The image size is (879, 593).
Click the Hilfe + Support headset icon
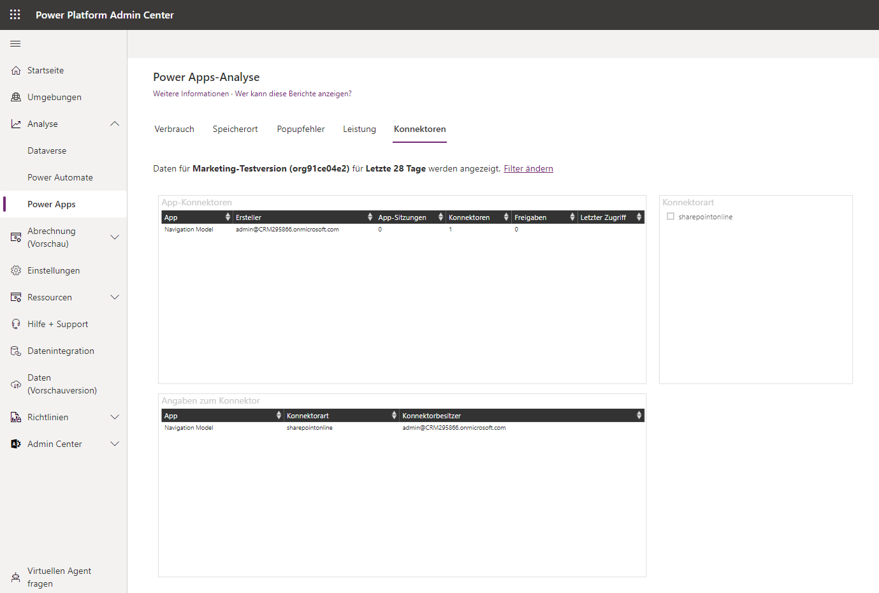coord(16,325)
